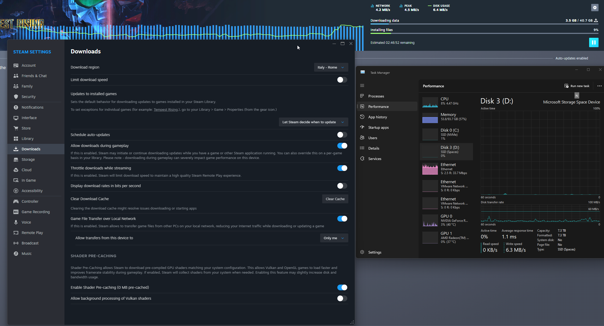This screenshot has height=326, width=604.
Task: Expand Let Steam decide when to update
Action: point(313,122)
